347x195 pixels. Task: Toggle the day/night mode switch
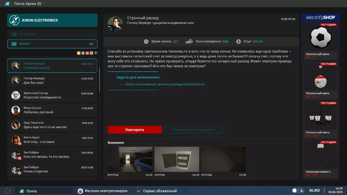298,190
